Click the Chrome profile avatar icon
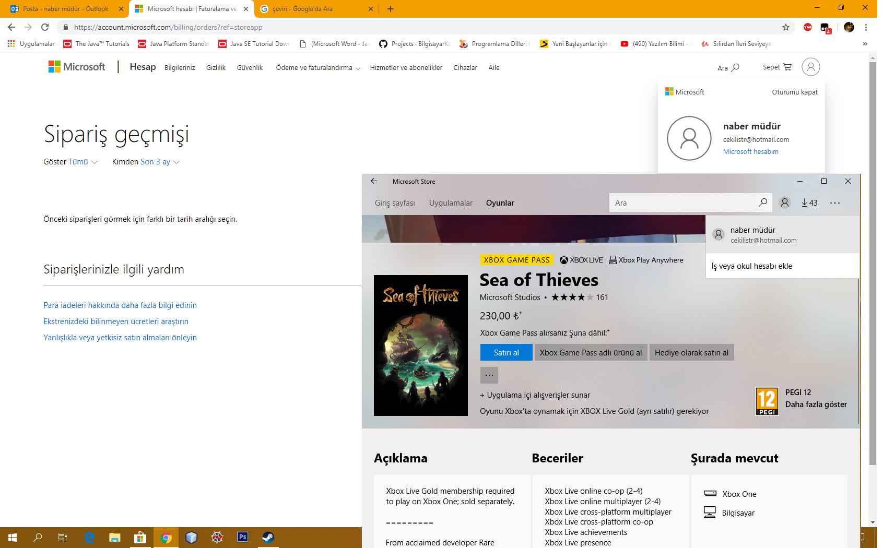 click(x=849, y=27)
